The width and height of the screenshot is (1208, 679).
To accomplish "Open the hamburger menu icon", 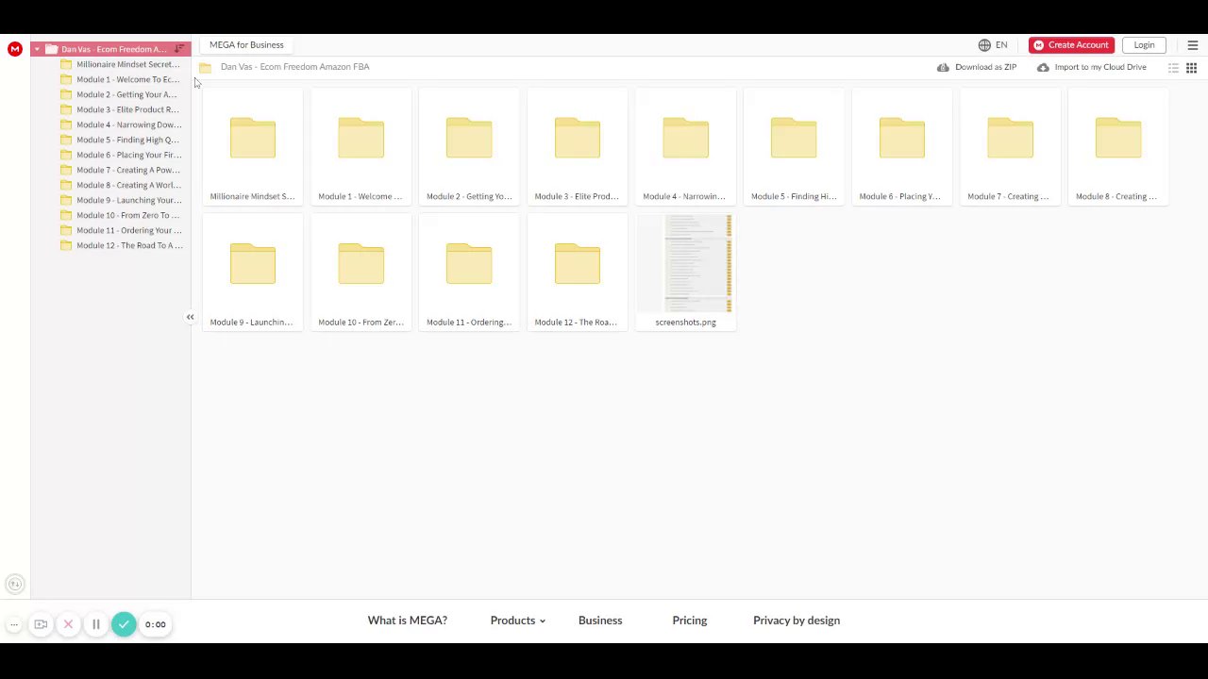I will point(1193,45).
